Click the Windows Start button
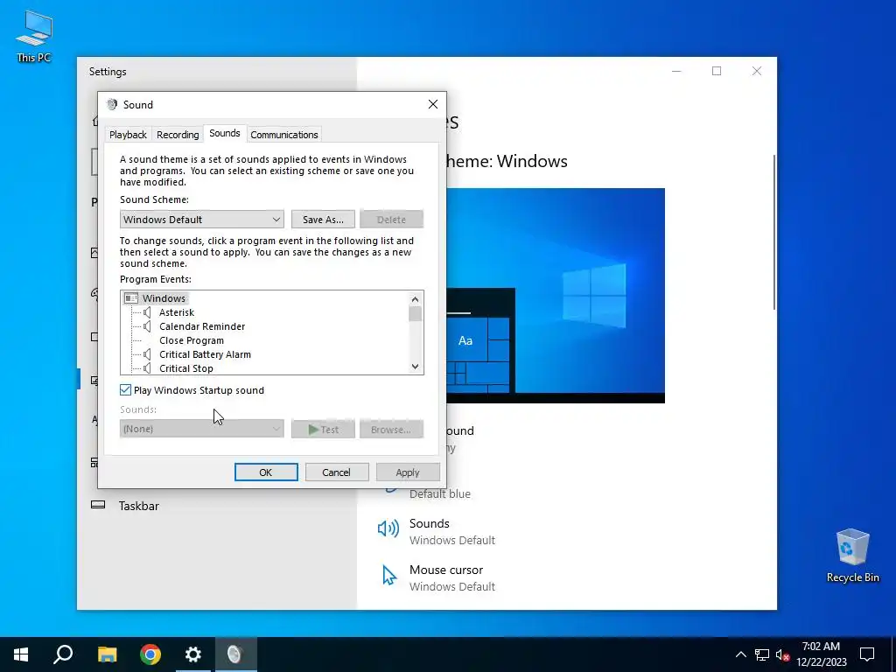 point(21,654)
